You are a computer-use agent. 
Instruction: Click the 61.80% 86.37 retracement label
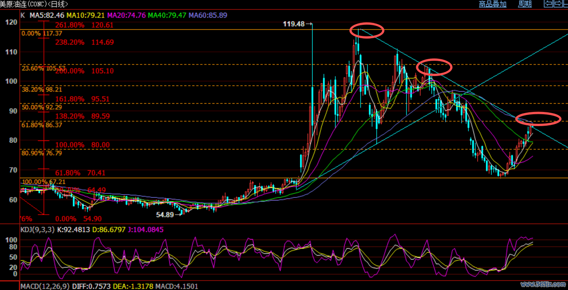click(x=42, y=125)
